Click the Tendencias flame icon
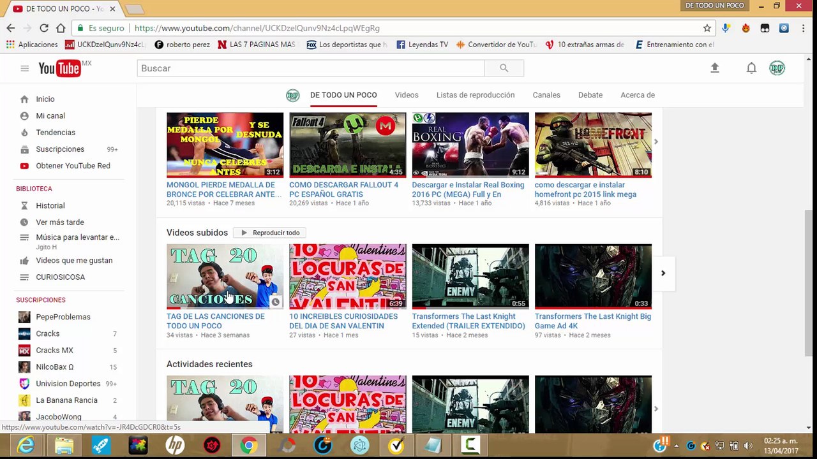 pos(24,133)
